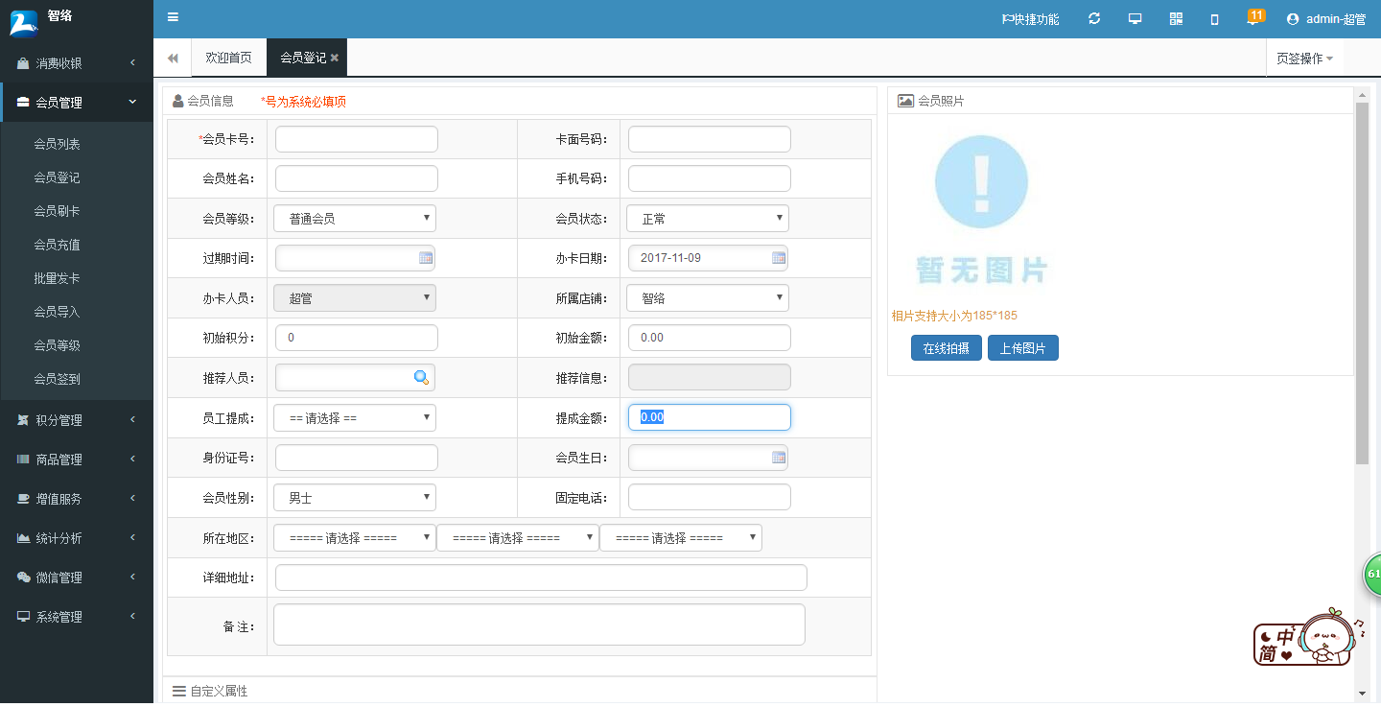The height and width of the screenshot is (707, 1381).
Task: Click the 上传图片 button
Action: [x=1022, y=348]
